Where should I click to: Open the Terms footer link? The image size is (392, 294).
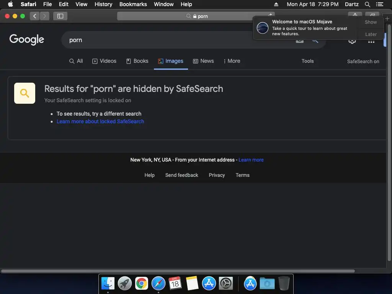[x=242, y=175]
